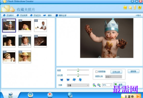Open the help question mark icon

click(139, 8)
